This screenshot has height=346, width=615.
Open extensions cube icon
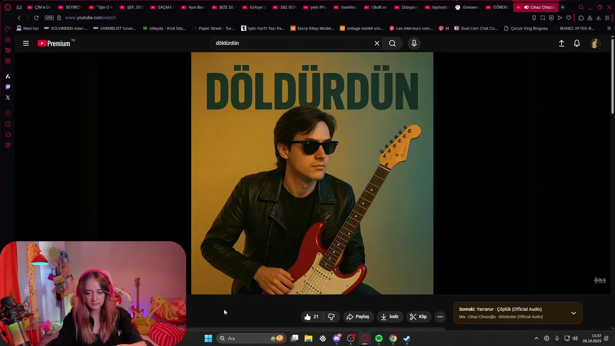pos(581,18)
